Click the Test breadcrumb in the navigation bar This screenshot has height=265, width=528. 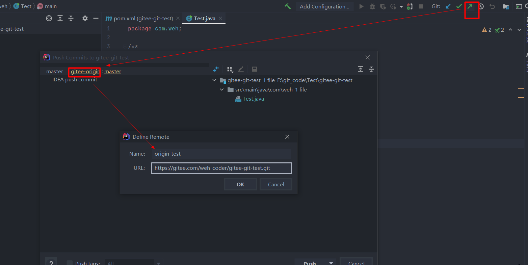[x=23, y=6]
